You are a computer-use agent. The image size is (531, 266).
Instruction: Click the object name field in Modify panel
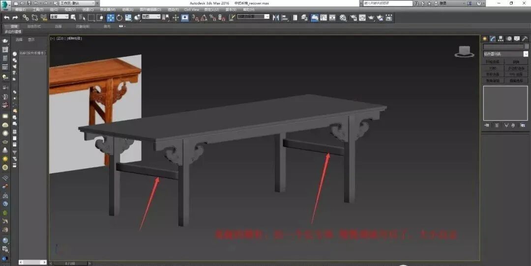(503, 46)
